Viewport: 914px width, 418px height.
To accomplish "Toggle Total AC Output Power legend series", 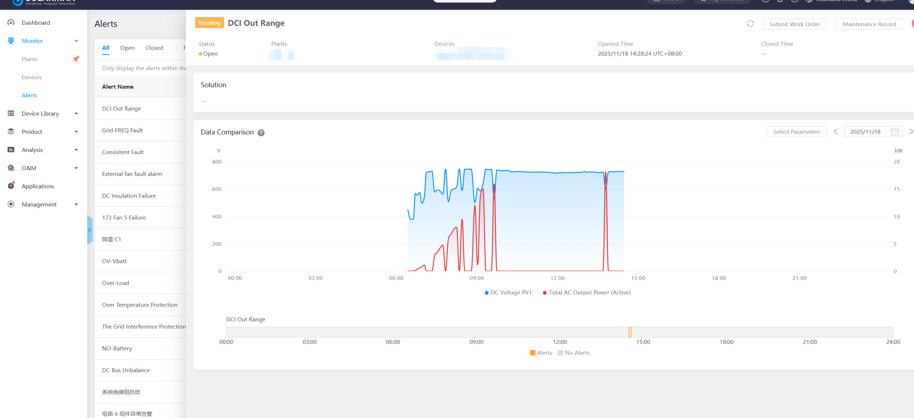I will pyautogui.click(x=586, y=293).
